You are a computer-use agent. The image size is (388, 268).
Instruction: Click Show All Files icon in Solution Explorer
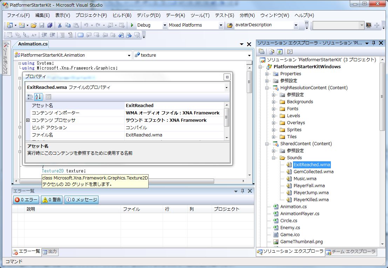click(x=272, y=51)
